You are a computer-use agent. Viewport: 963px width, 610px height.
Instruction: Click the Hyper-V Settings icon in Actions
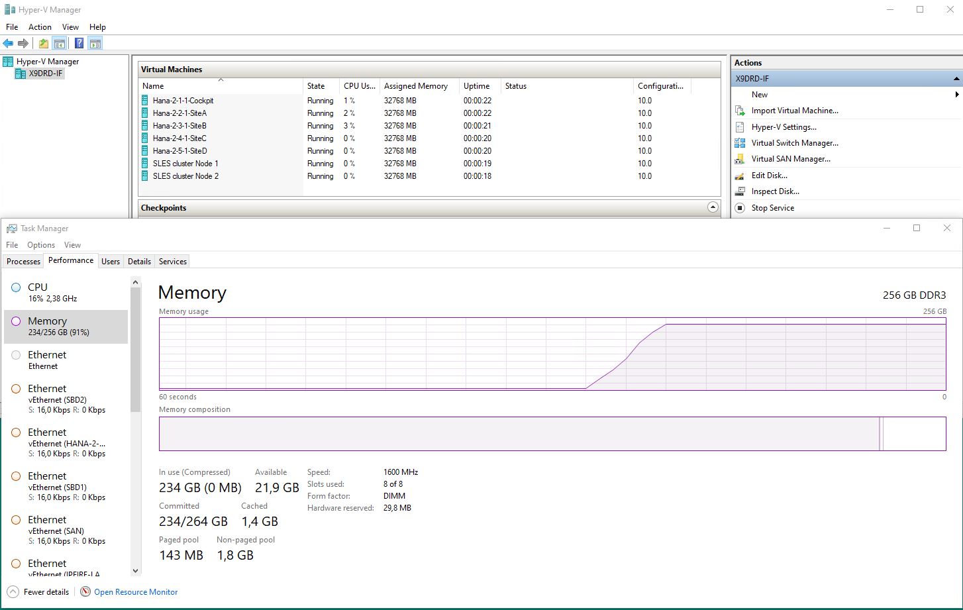point(740,127)
